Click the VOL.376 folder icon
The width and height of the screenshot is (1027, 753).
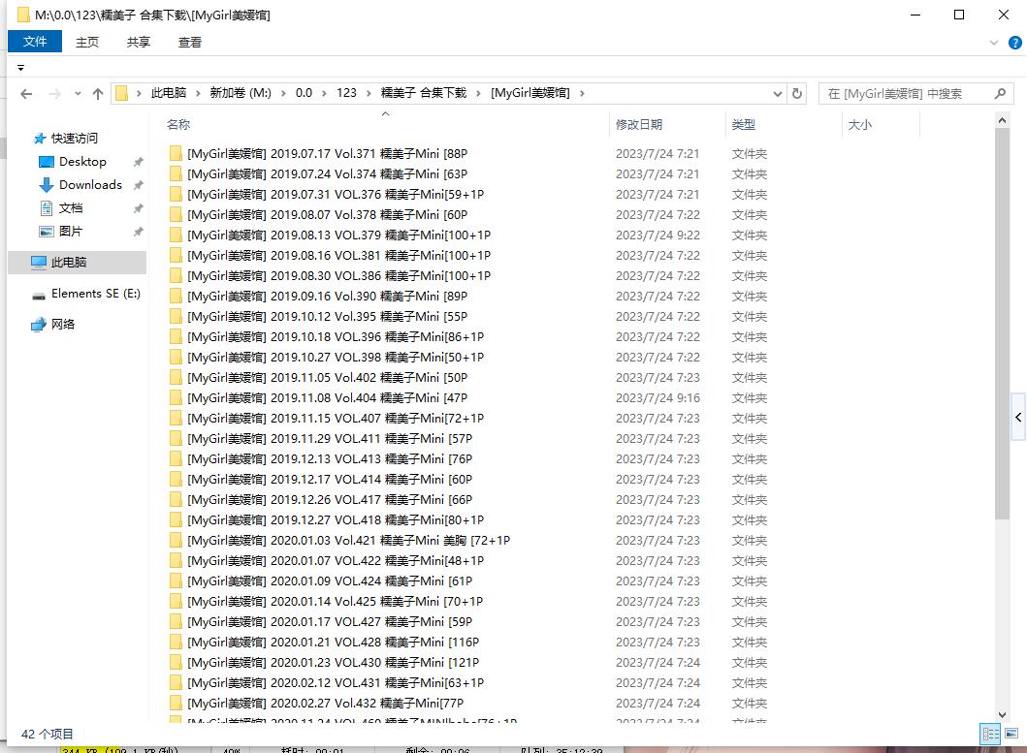click(x=176, y=195)
